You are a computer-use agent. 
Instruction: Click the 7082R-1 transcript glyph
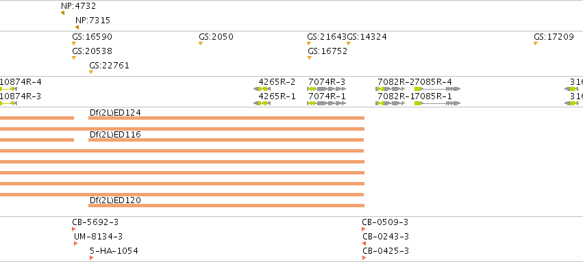coord(390,103)
